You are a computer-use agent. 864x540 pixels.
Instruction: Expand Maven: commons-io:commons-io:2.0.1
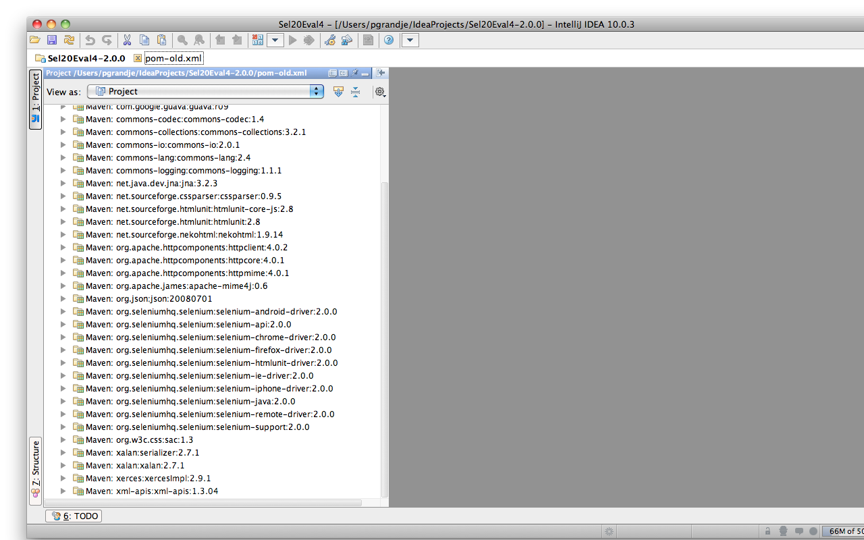(x=63, y=144)
